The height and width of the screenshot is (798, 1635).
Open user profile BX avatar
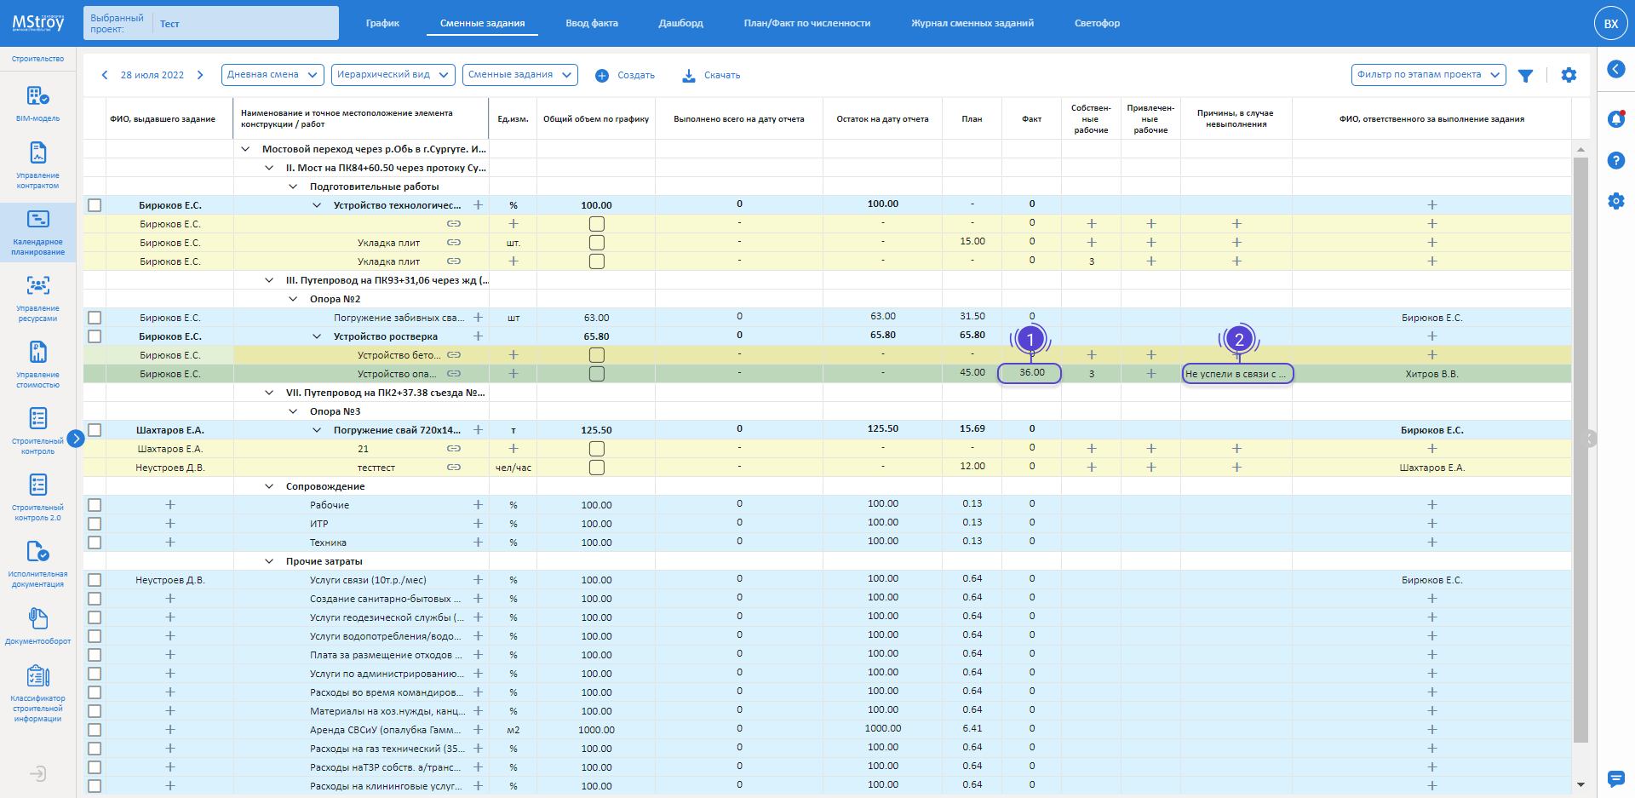[1610, 23]
